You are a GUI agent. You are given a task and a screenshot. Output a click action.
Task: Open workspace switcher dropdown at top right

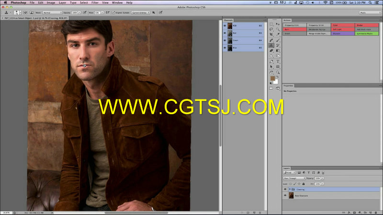coord(370,12)
